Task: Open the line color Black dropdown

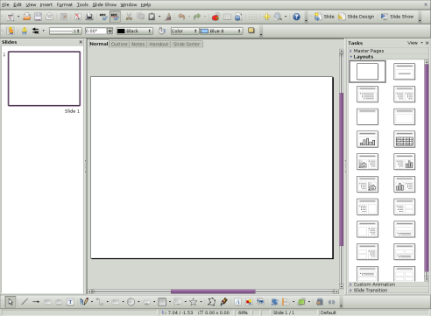Action: (135, 31)
